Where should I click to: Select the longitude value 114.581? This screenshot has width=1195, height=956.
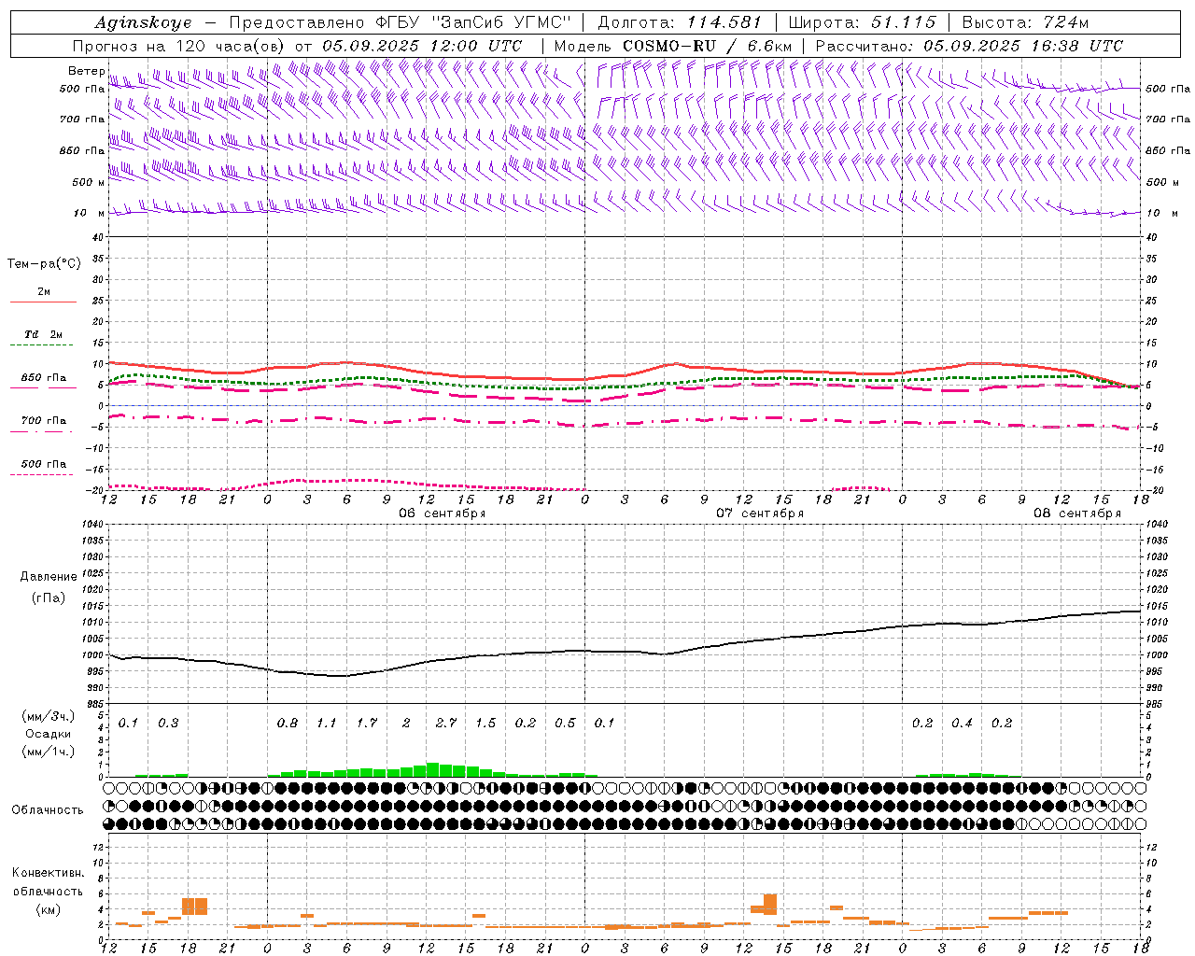tap(724, 22)
